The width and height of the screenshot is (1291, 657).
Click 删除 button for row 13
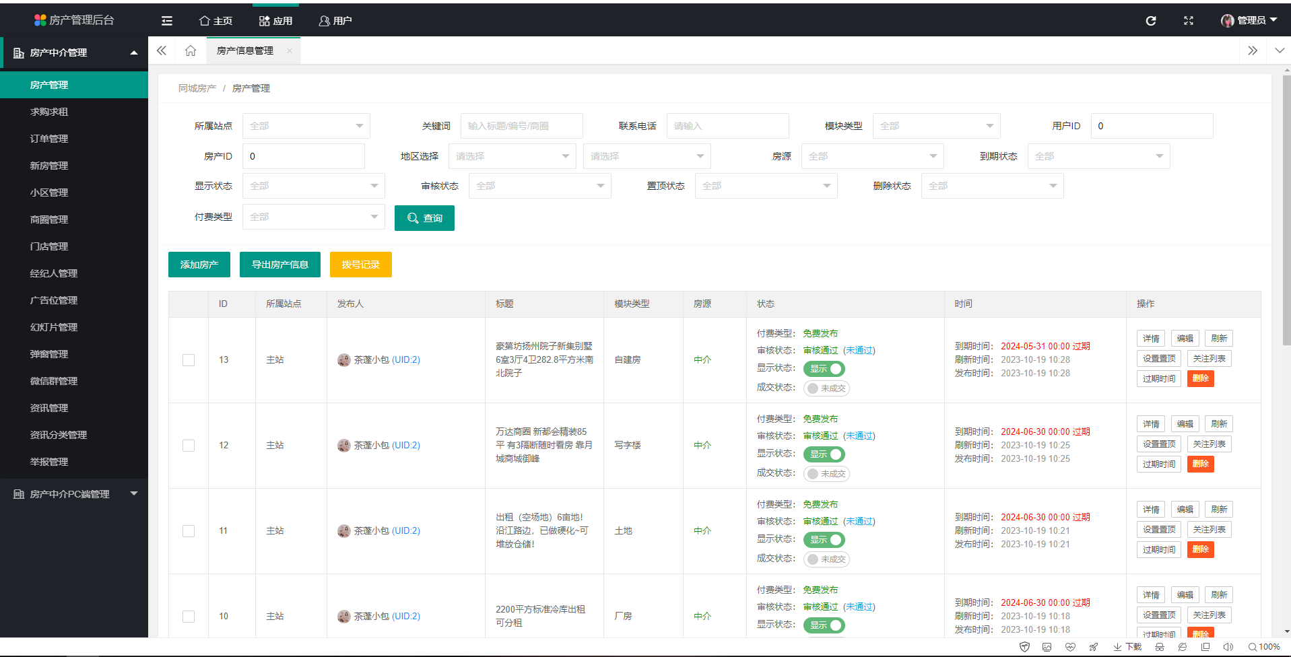point(1201,378)
